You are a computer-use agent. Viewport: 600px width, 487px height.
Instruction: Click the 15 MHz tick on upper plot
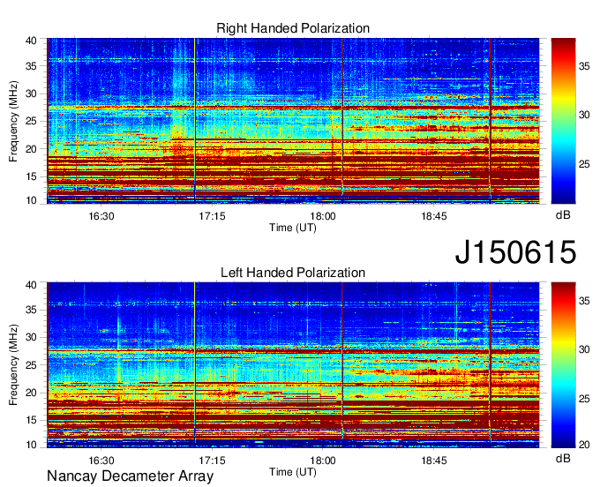coord(32,176)
